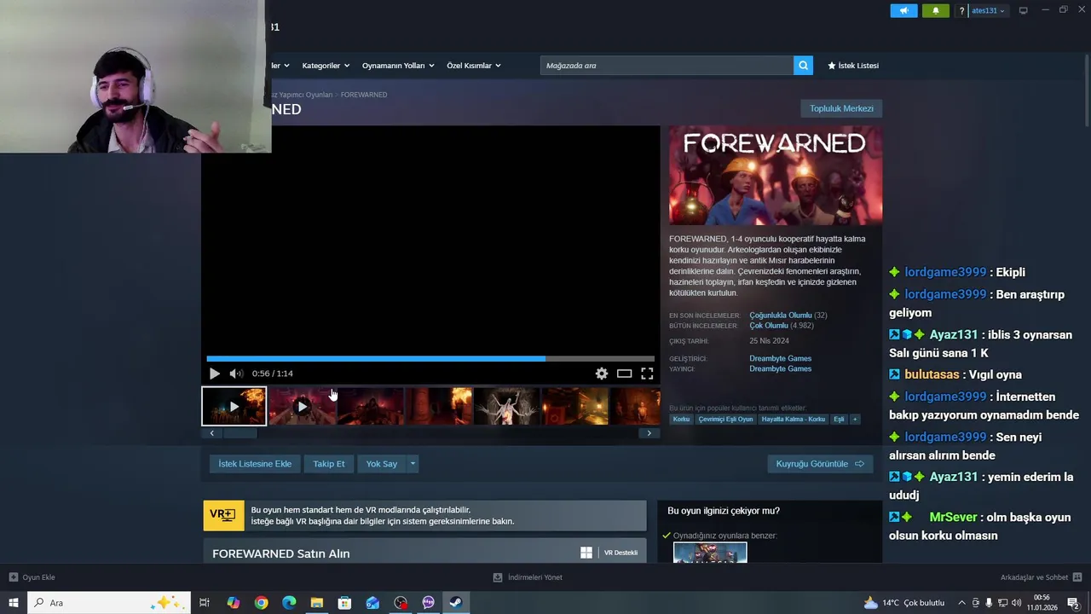Expand Yok Say dropdown arrow
Image resolution: width=1091 pixels, height=614 pixels.
(x=413, y=464)
